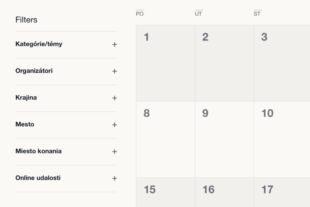Screen dimensions: 310x207
Task: Choose day 9 in the calendar
Action: [224, 139]
